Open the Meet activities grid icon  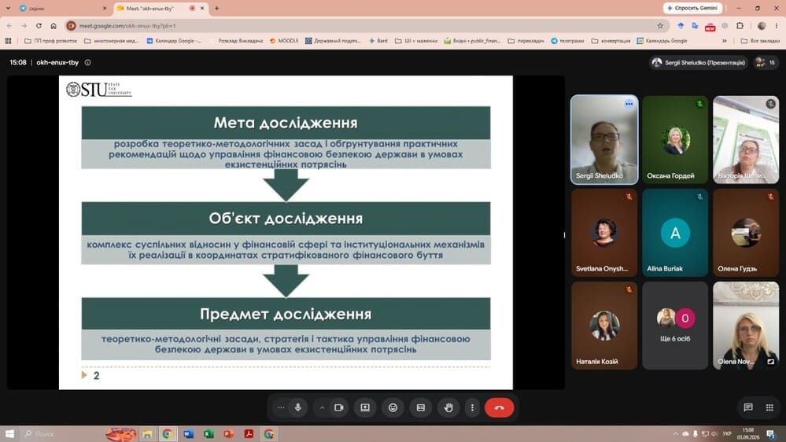tap(769, 407)
